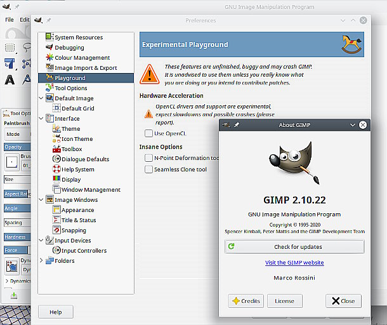This screenshot has height=325, width=387.
Task: Click the Image Import & Export icon
Action: 49,67
